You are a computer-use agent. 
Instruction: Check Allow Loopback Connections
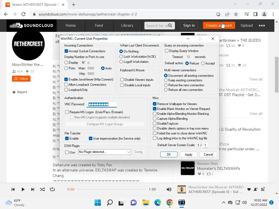click(x=66, y=85)
